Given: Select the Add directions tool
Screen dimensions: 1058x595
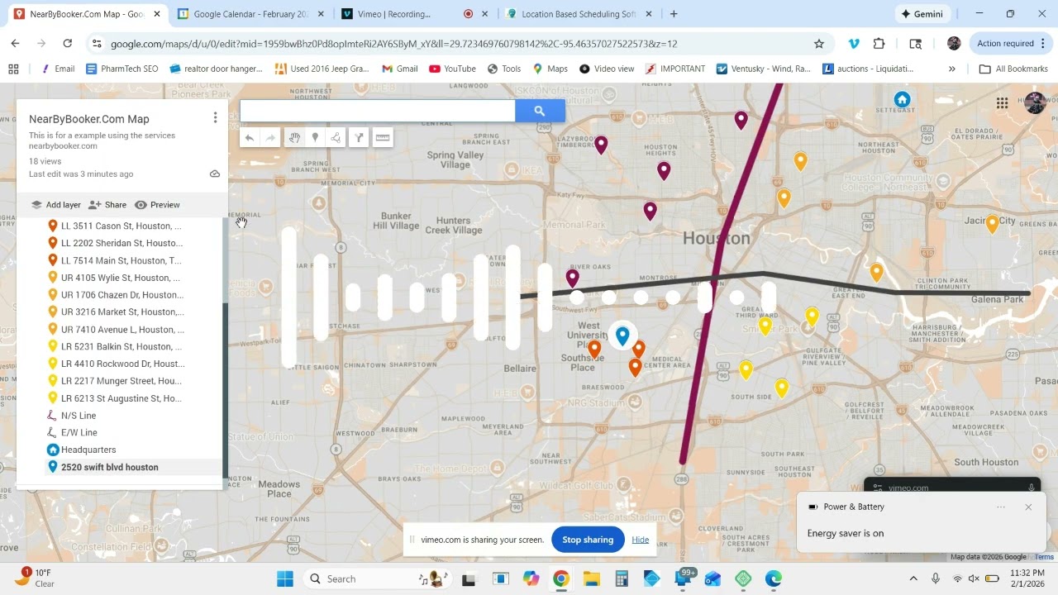Looking at the screenshot, I should pyautogui.click(x=359, y=138).
